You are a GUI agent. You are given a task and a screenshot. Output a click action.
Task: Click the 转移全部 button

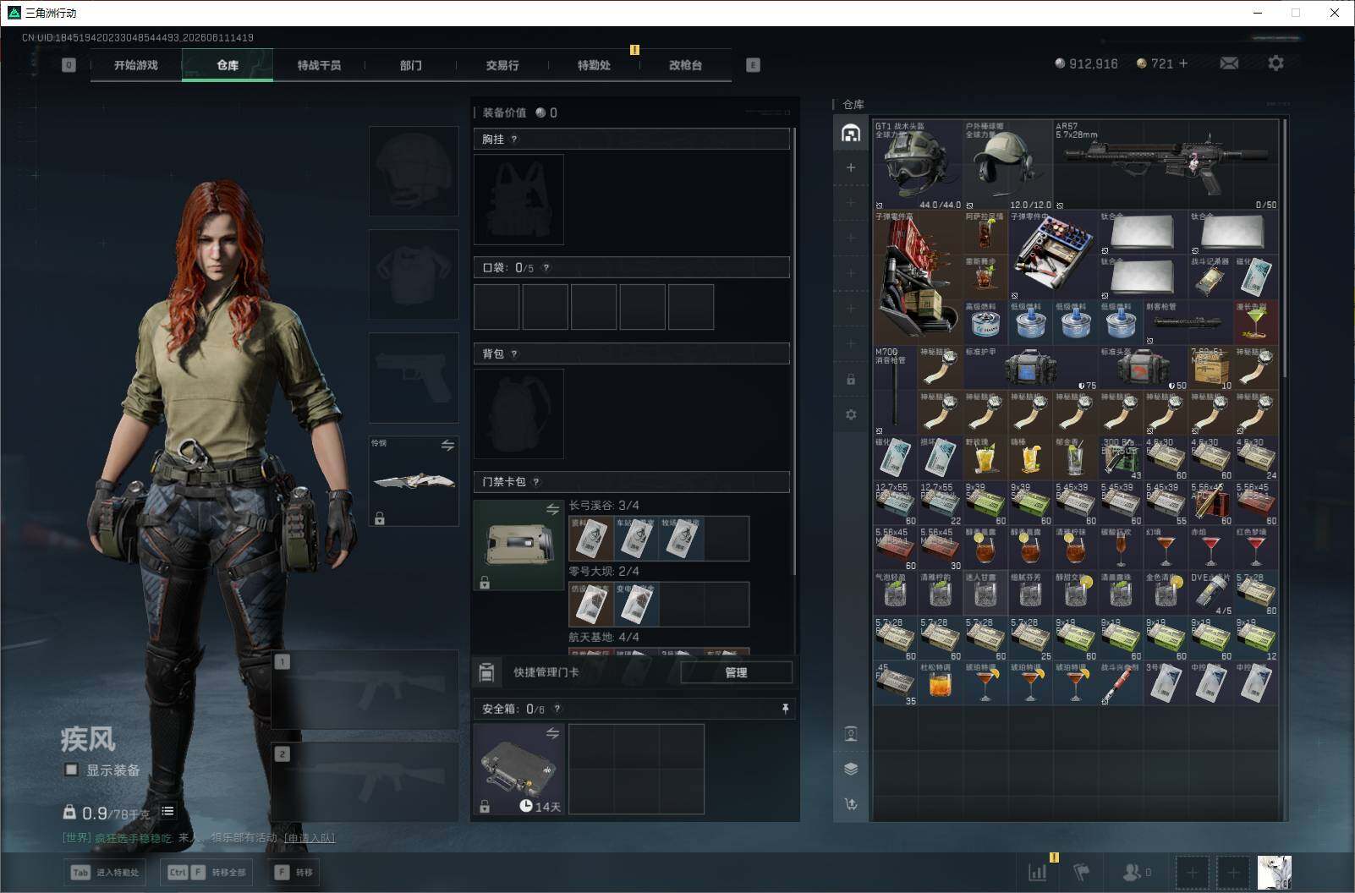tap(206, 872)
